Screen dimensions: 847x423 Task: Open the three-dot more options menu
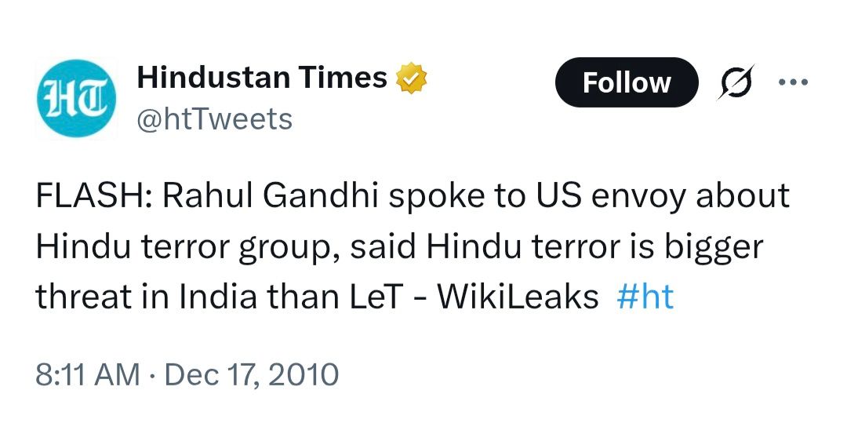791,82
